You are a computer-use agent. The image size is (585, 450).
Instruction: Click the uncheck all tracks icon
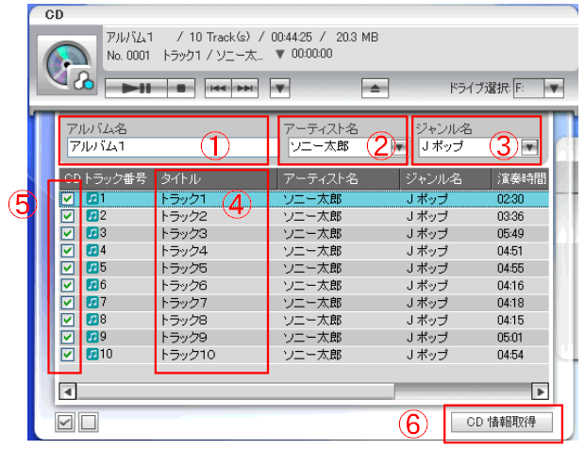(87, 423)
